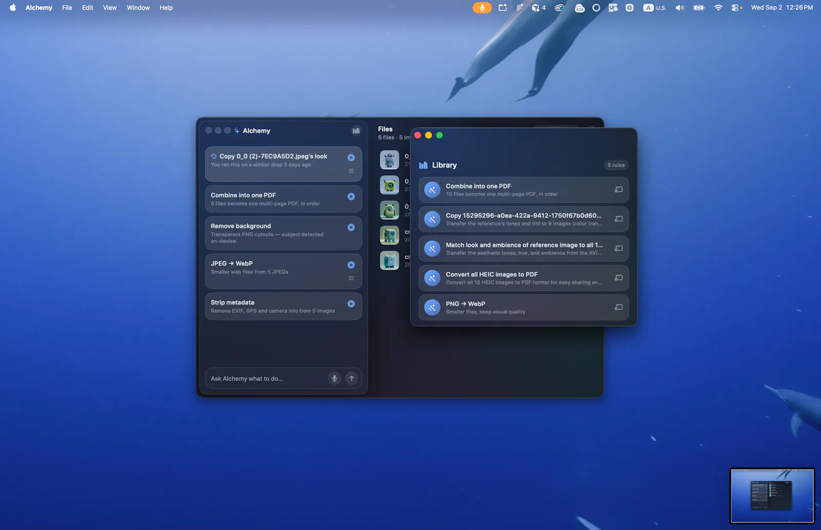Viewport: 821px width, 530px height.
Task: Open the Window menu
Action: [138, 8]
